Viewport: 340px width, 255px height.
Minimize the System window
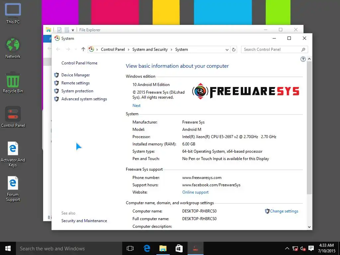274,39
